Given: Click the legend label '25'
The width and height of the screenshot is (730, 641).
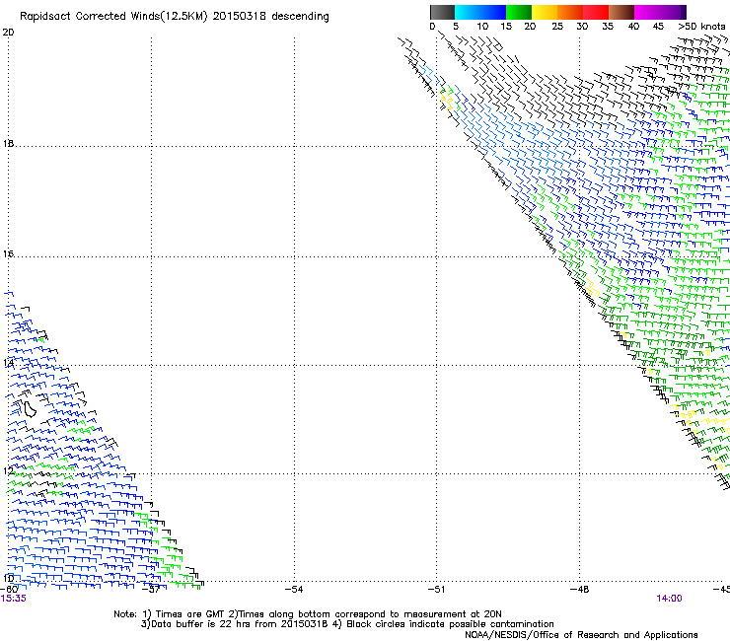Looking at the screenshot, I should pos(557,27).
